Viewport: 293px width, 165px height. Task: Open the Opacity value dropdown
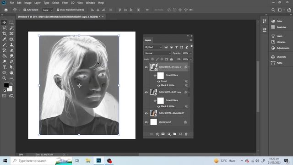(191, 53)
